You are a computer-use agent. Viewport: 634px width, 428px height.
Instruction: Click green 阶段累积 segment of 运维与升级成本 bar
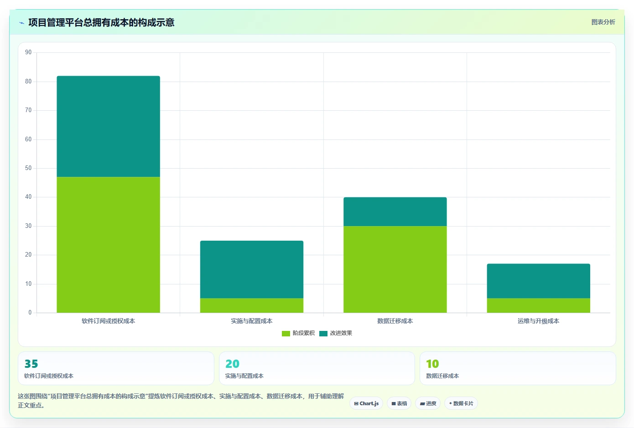point(539,305)
